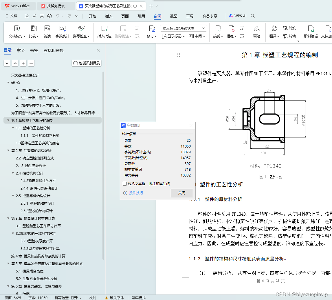The height and width of the screenshot is (300, 332).
Task: Switch to 视图 ribbon tab
Action: point(174,16)
